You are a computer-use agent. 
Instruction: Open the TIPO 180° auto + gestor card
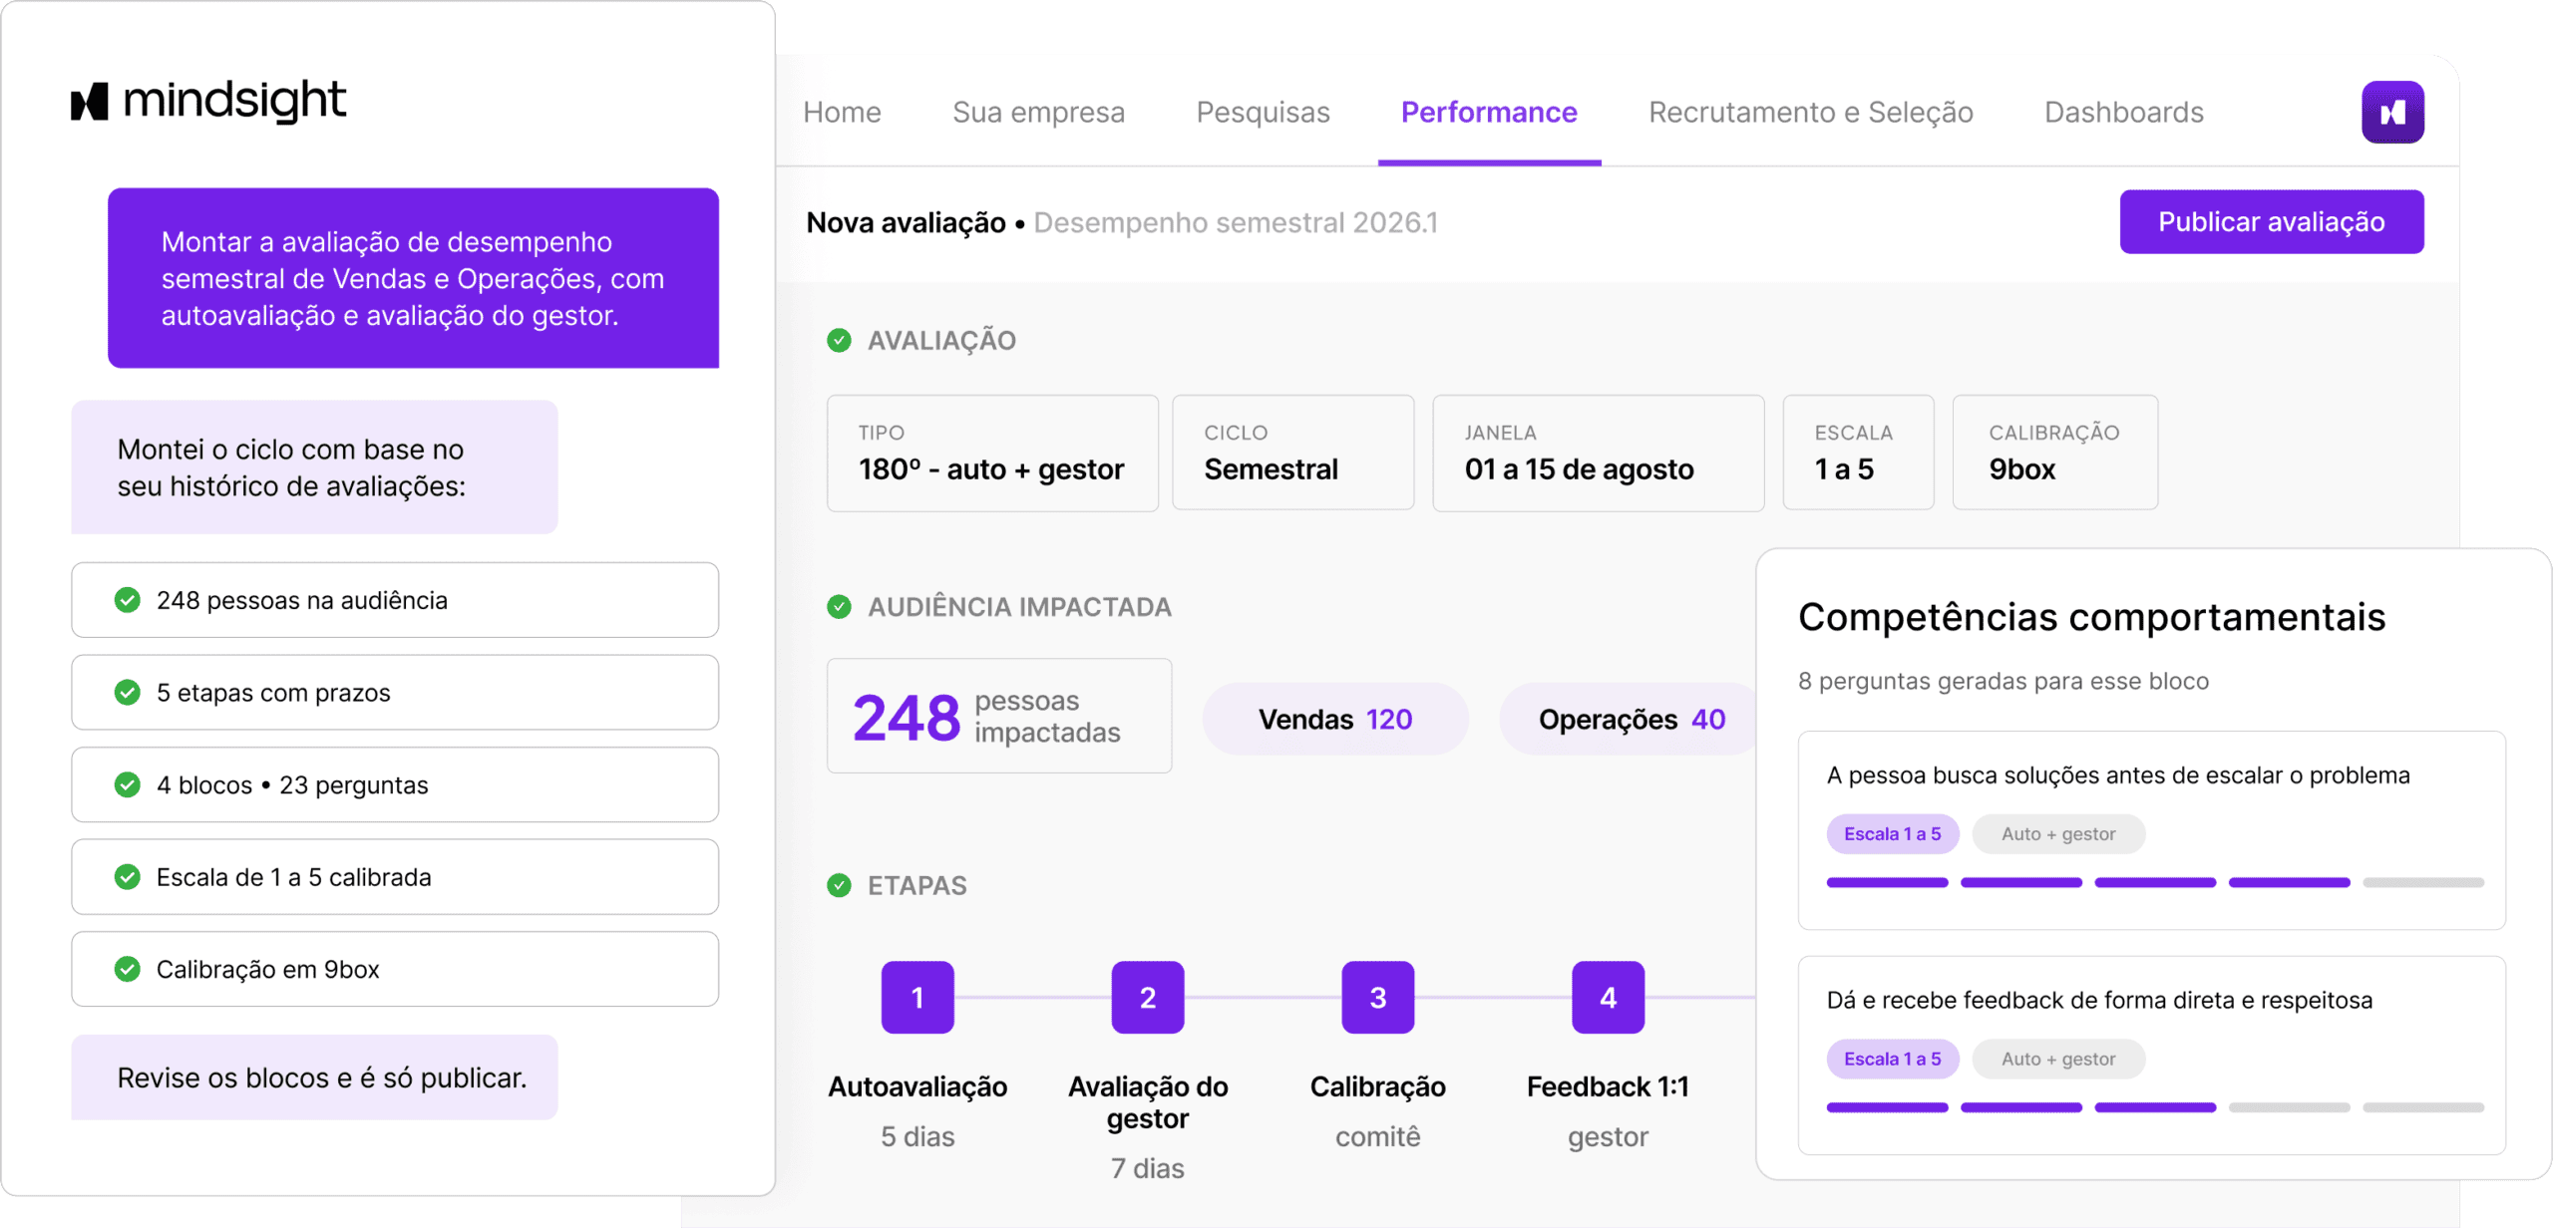[x=992, y=454]
